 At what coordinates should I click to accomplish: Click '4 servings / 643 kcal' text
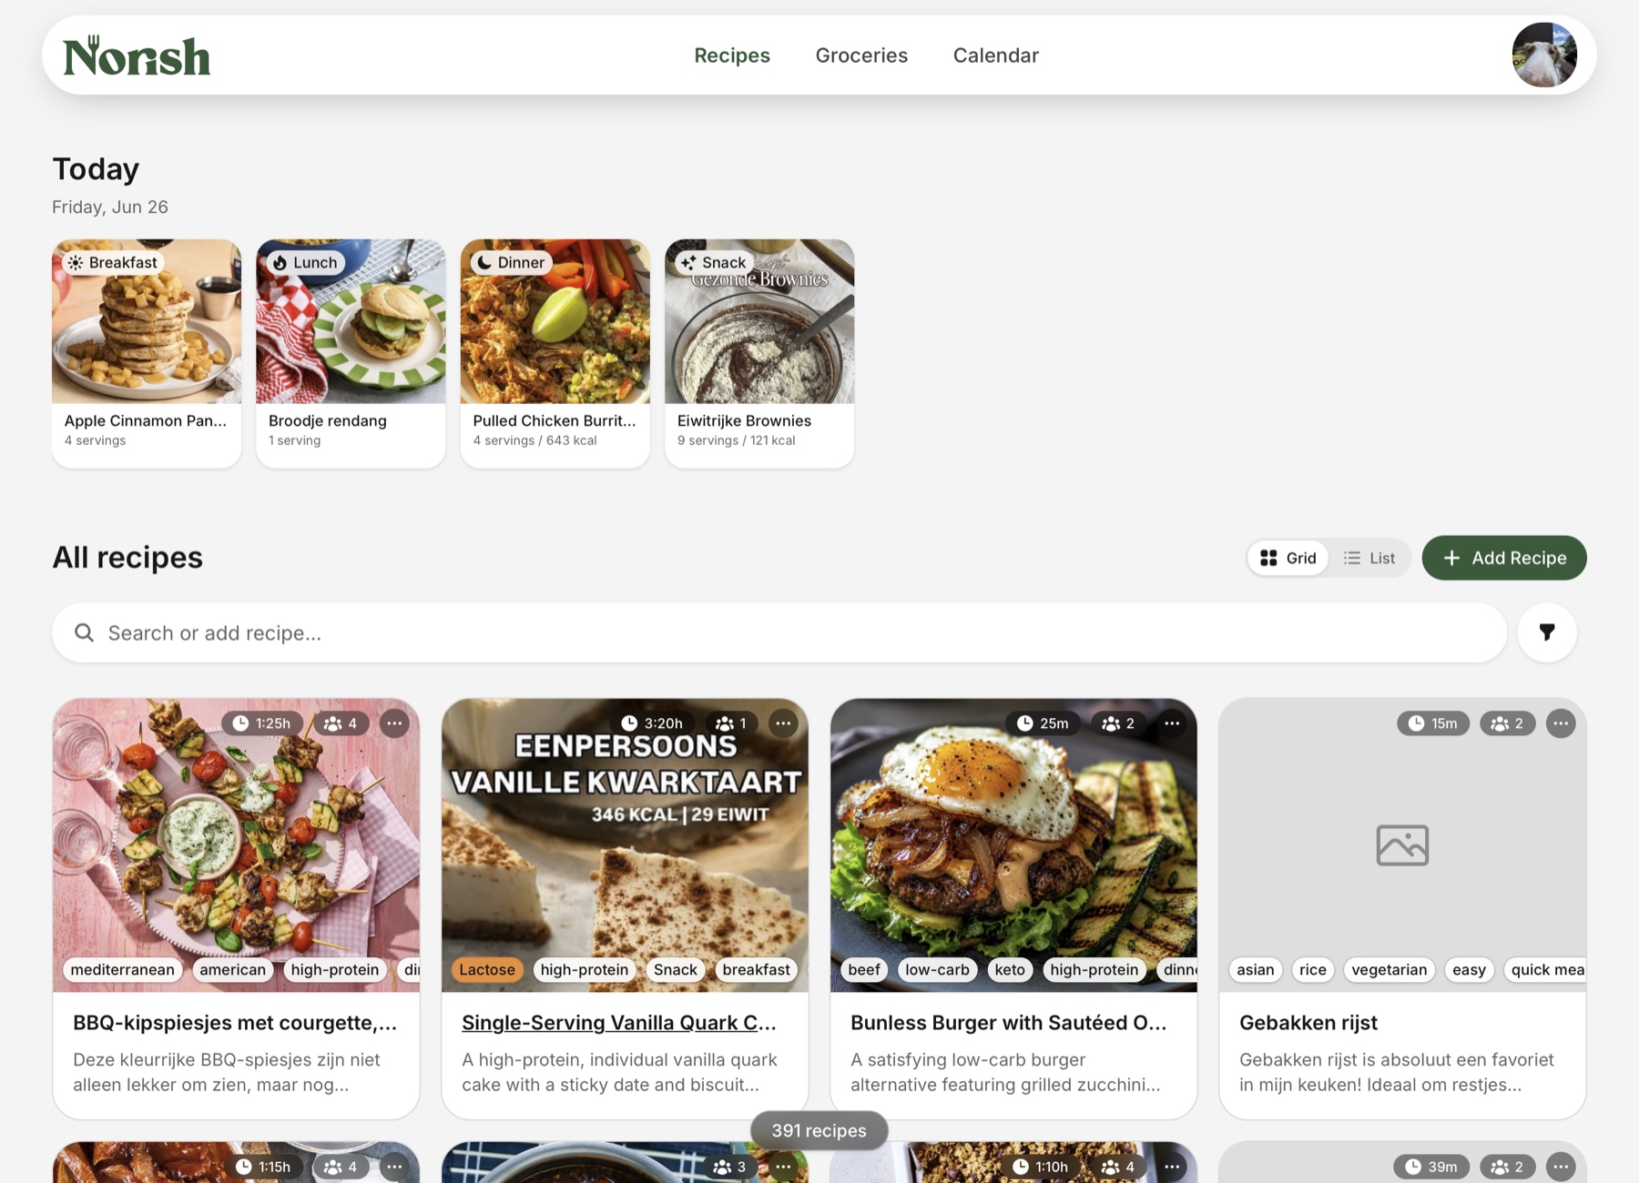(x=534, y=440)
